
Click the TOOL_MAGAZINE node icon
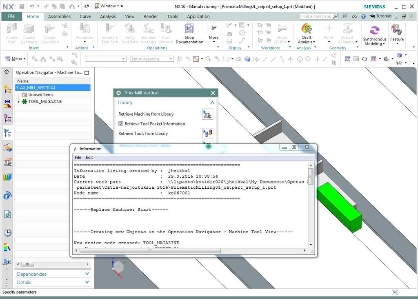(x=24, y=101)
